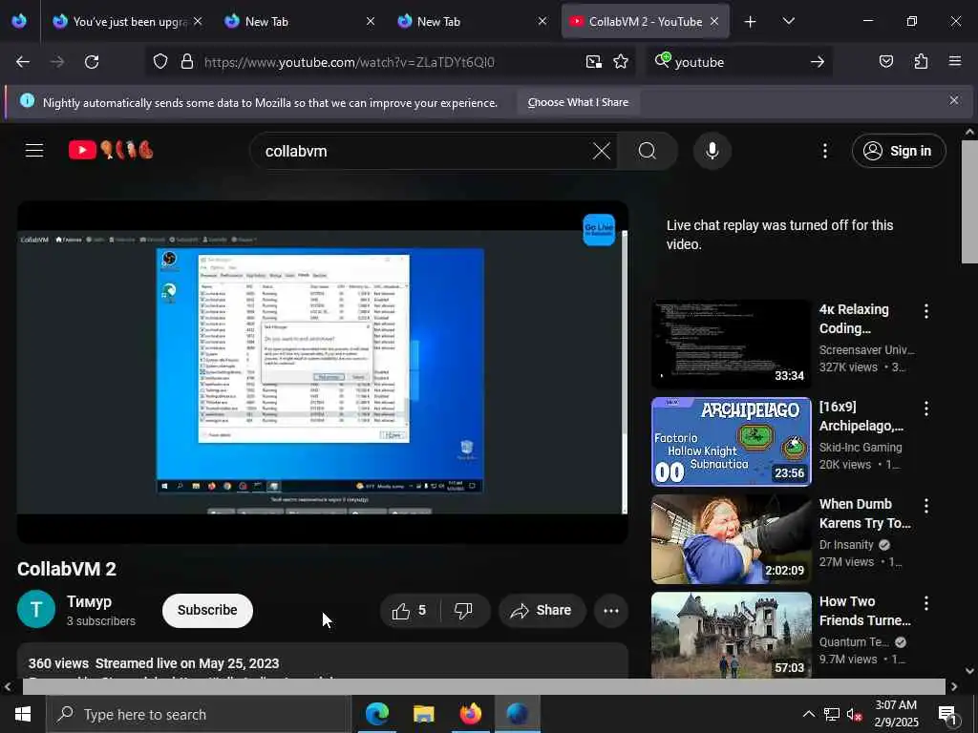Viewport: 978px width, 733px height.
Task: Open the Extensions puzzle icon
Action: tap(921, 62)
